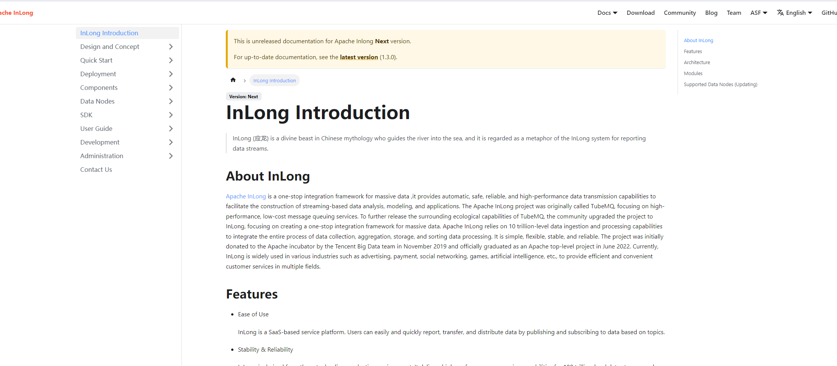Expand the Components chevron

[x=171, y=88]
